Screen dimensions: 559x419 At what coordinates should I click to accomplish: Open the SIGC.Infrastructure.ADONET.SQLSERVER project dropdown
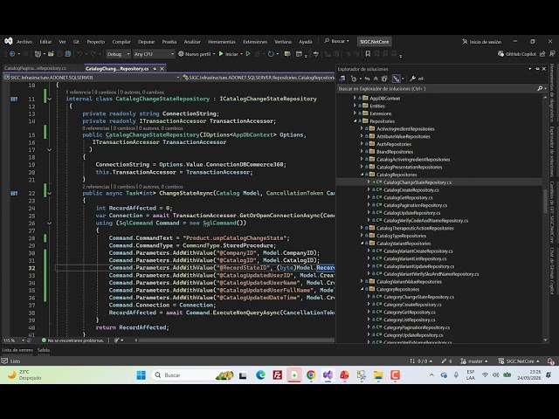(x=91, y=78)
